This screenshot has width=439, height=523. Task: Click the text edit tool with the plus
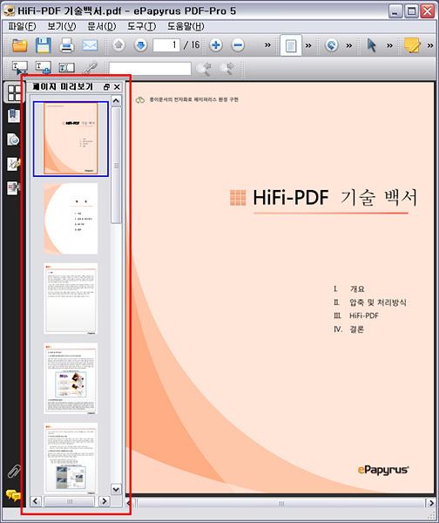tap(44, 68)
